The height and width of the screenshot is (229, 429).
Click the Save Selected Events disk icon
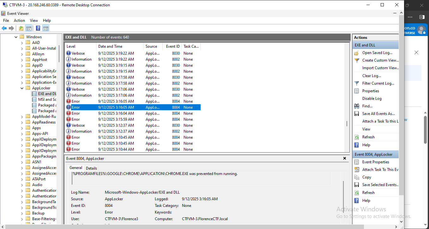click(x=357, y=185)
